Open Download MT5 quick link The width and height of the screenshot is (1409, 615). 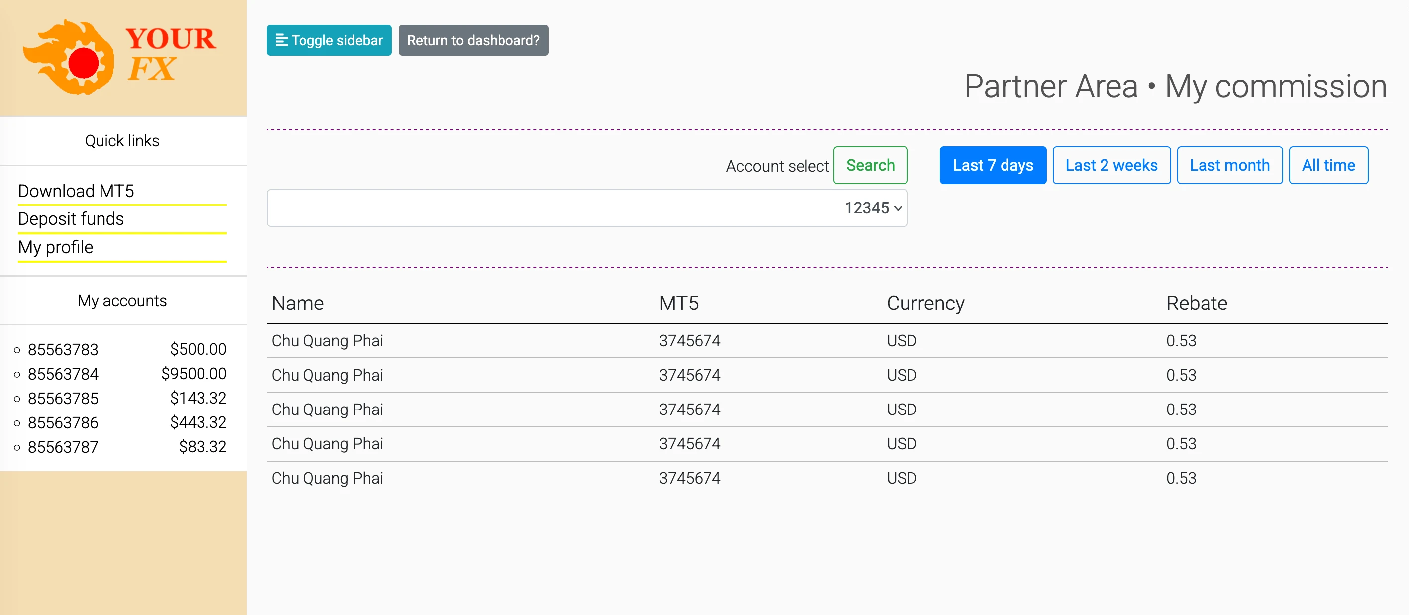pyautogui.click(x=76, y=191)
